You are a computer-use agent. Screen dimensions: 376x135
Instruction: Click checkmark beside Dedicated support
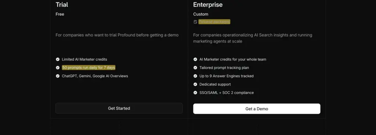pyautogui.click(x=195, y=85)
